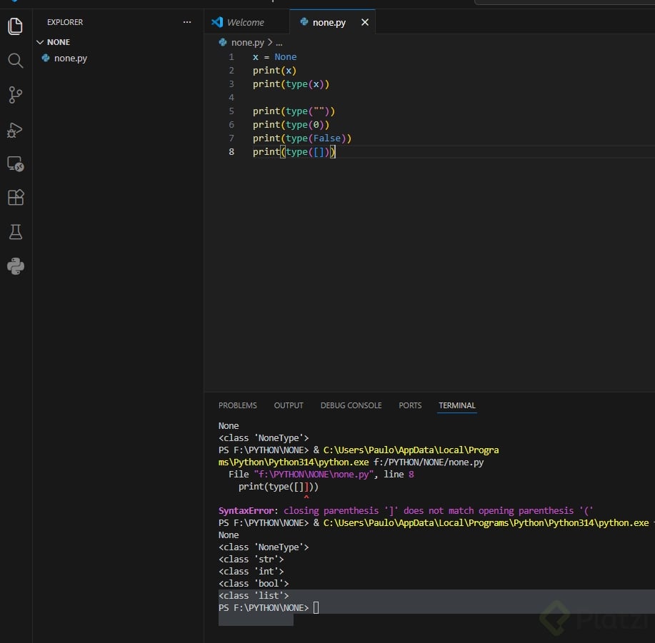Viewport: 655px width, 643px height.
Task: Open Explorer's more actions ellipsis
Action: pyautogui.click(x=187, y=22)
